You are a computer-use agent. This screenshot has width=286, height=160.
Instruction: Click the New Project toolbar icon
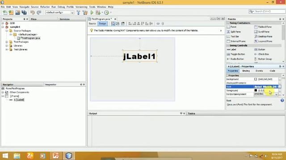[11, 12]
